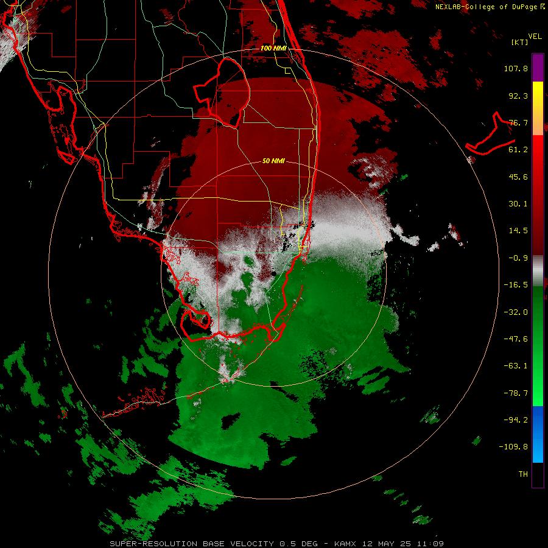Click the 45.6 velocity scale value
The height and width of the screenshot is (548, 548).
518,177
